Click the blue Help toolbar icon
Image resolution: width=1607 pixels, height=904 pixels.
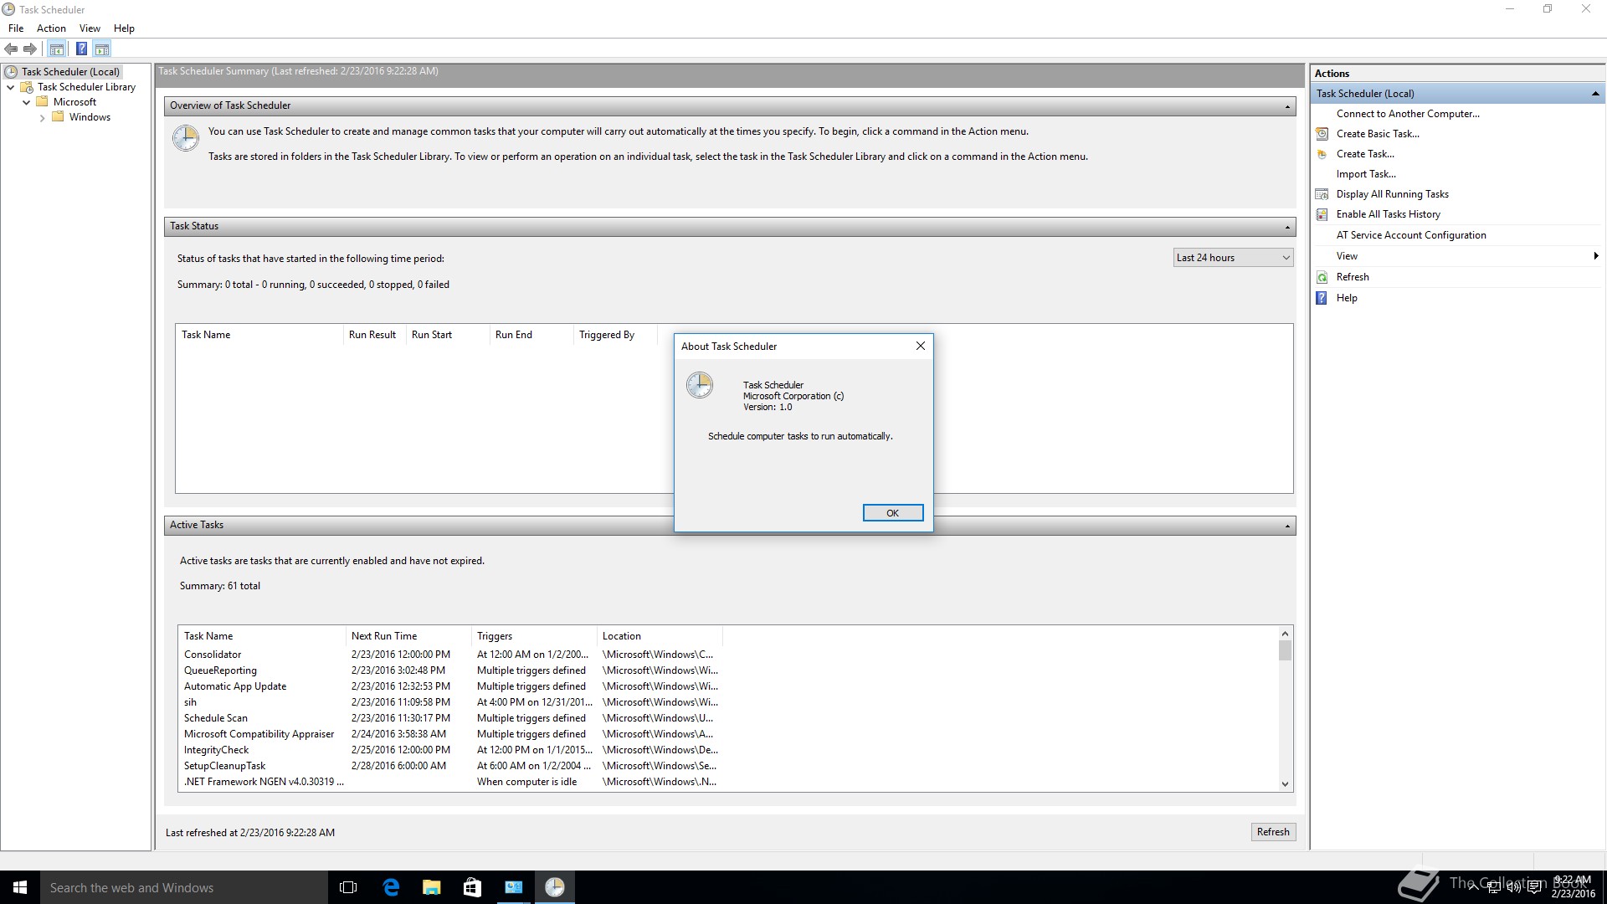81,49
